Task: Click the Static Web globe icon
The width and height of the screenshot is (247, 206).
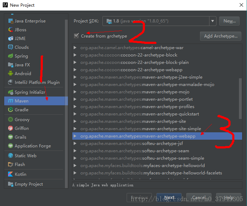Action: [x=11, y=155]
